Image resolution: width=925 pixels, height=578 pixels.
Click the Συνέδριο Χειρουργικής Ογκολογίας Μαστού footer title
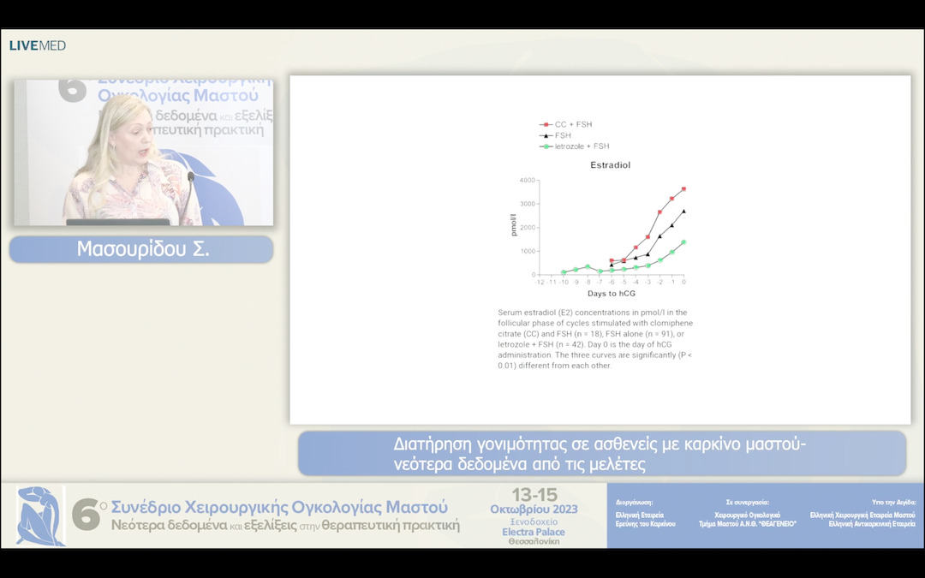click(279, 506)
